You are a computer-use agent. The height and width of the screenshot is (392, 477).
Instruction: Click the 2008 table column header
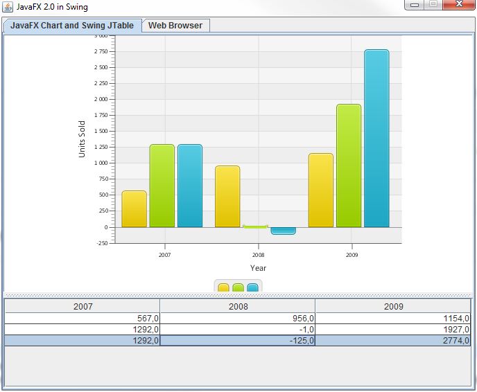[238, 306]
